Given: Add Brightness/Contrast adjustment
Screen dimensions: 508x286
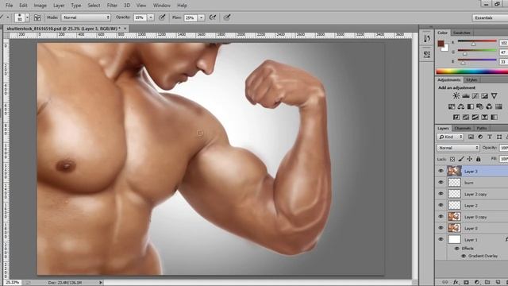Looking at the screenshot, I should click(456, 96).
